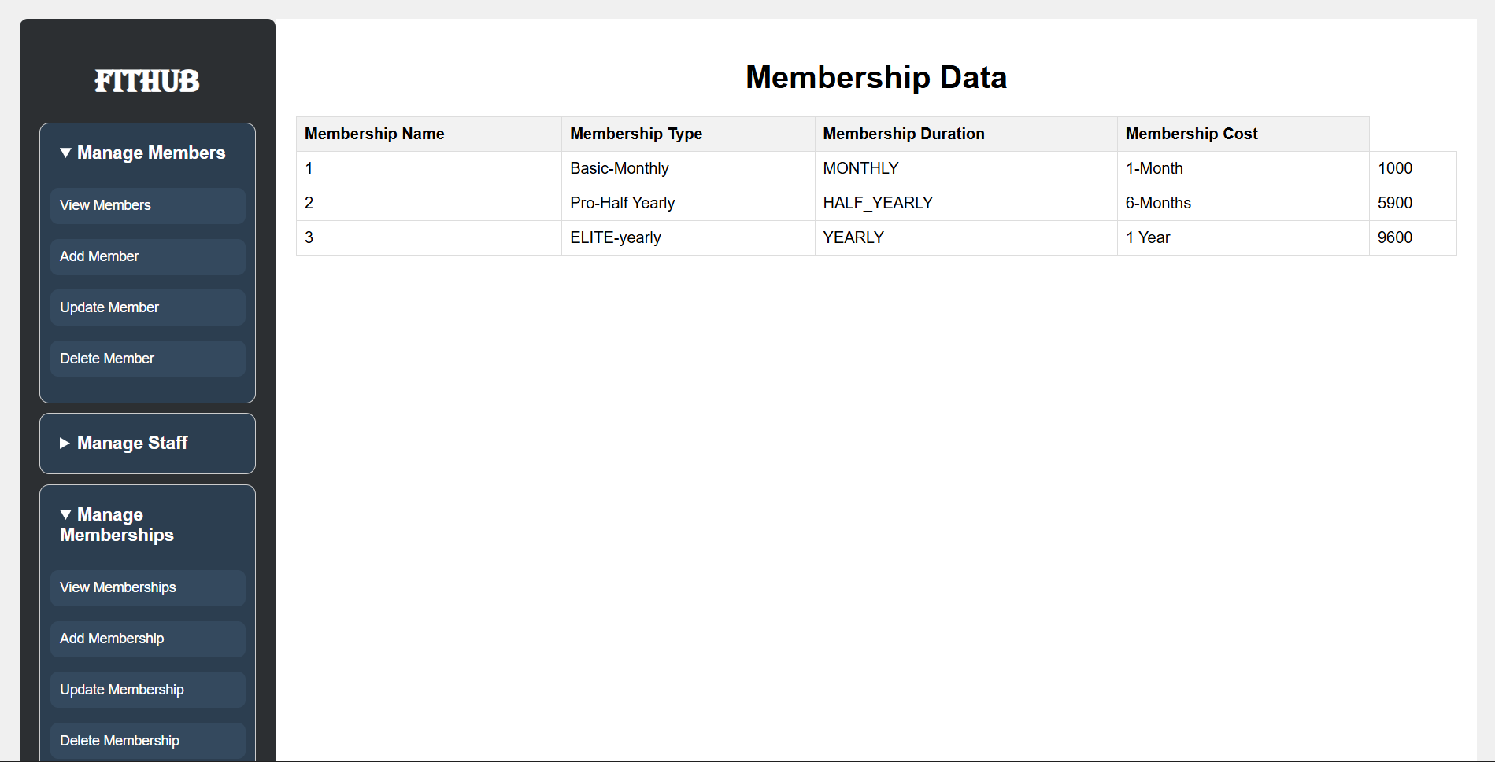
Task: Expand the Manage Staff section
Action: (124, 443)
